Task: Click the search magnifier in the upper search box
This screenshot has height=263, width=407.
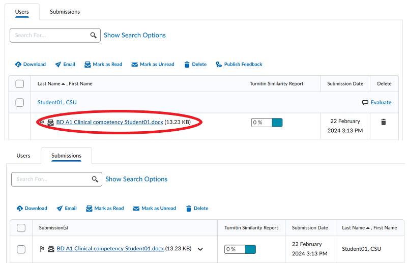Action: point(94,35)
